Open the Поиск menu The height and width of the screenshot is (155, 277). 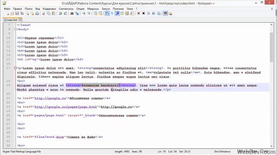pyautogui.click(x=29, y=9)
